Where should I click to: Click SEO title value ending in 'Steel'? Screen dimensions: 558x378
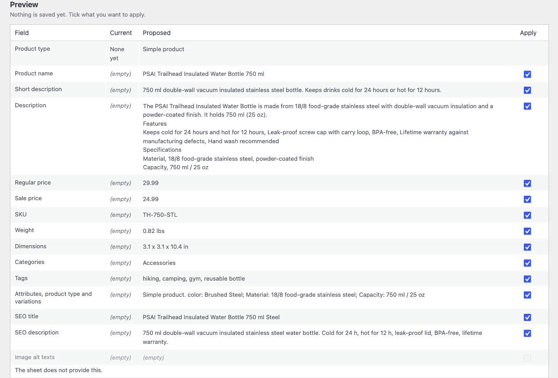(211, 317)
